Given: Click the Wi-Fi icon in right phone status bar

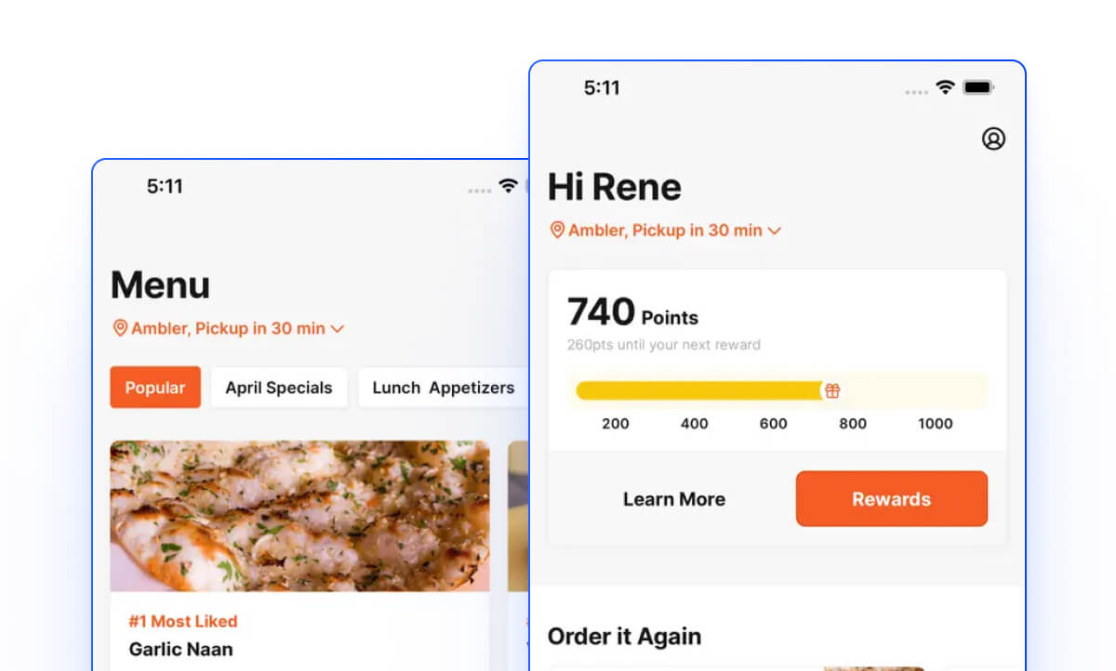Looking at the screenshot, I should coord(945,87).
